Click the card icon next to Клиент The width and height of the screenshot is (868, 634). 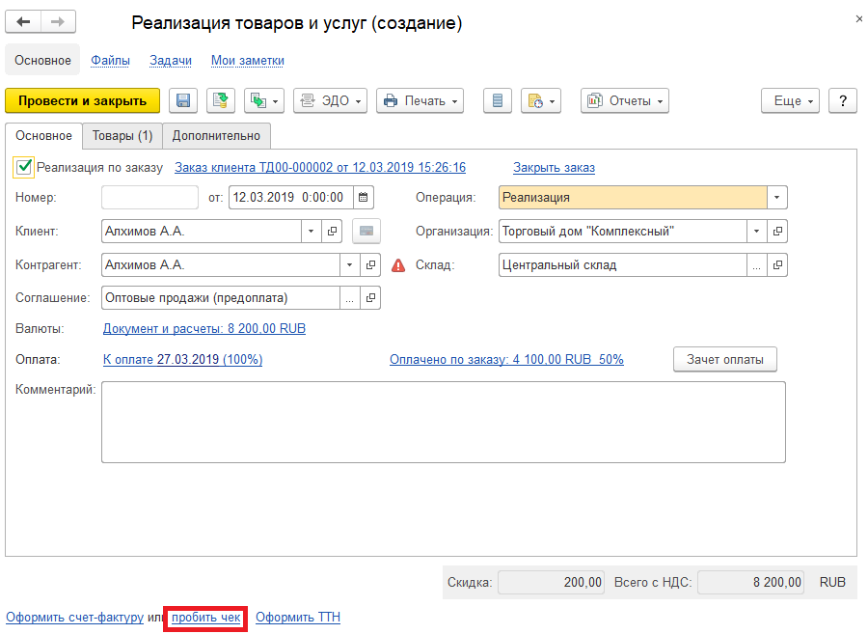(x=366, y=232)
